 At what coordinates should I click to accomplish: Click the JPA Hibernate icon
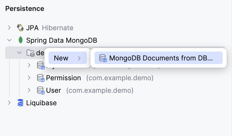(20, 28)
